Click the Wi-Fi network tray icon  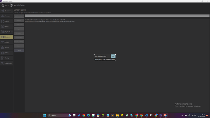click(x=193, y=115)
